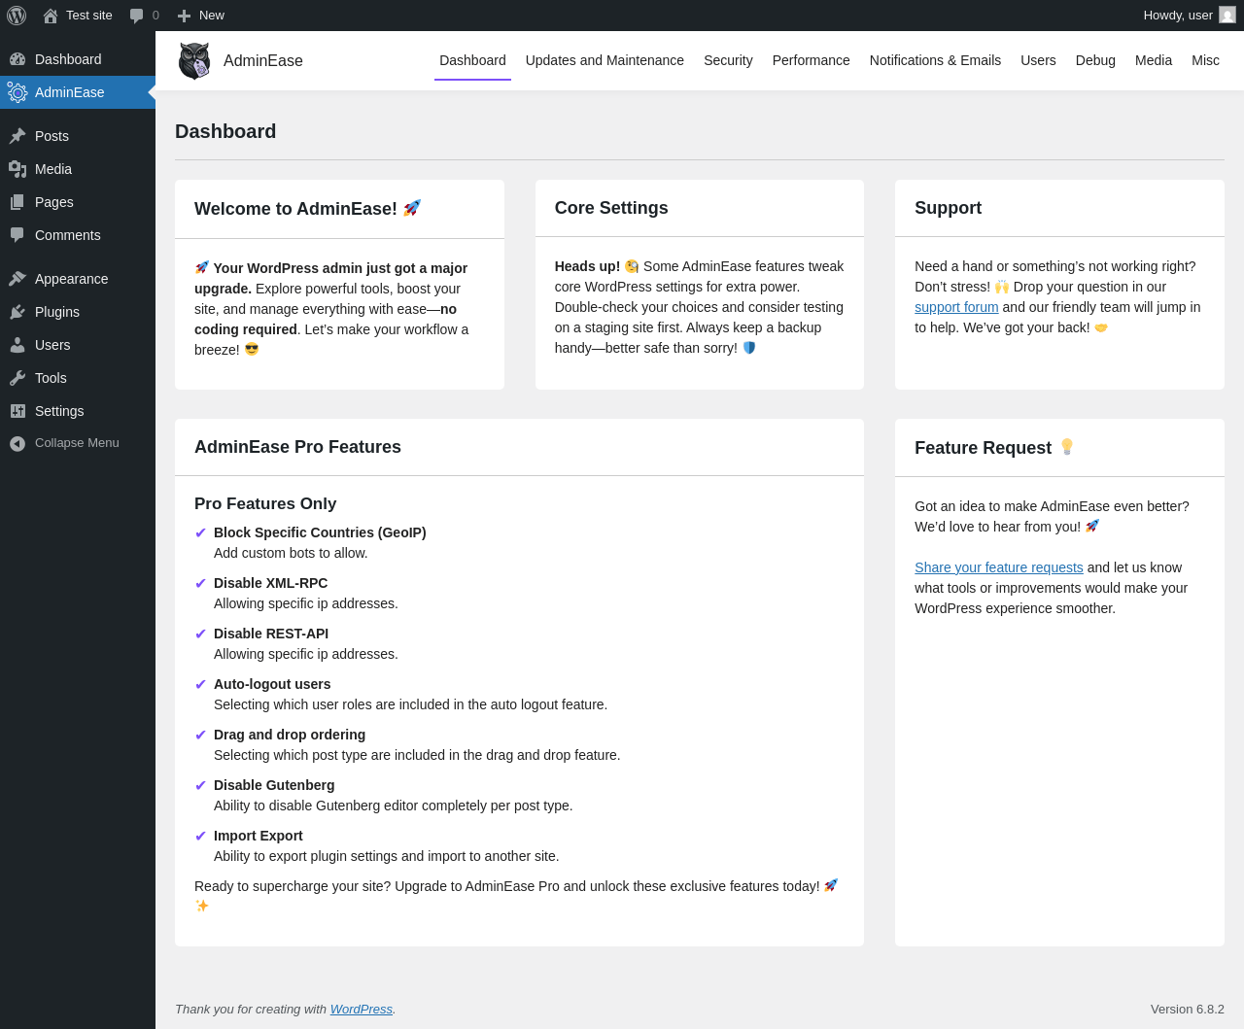Click the AdminEase gear icon in sidebar
Image resolution: width=1244 pixels, height=1029 pixels.
click(17, 92)
